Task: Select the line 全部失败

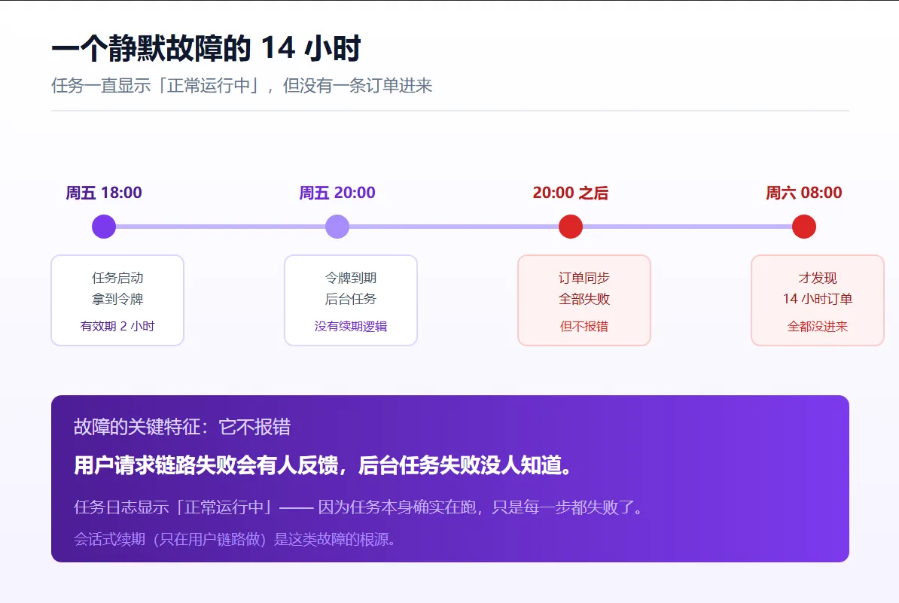Action: (584, 299)
